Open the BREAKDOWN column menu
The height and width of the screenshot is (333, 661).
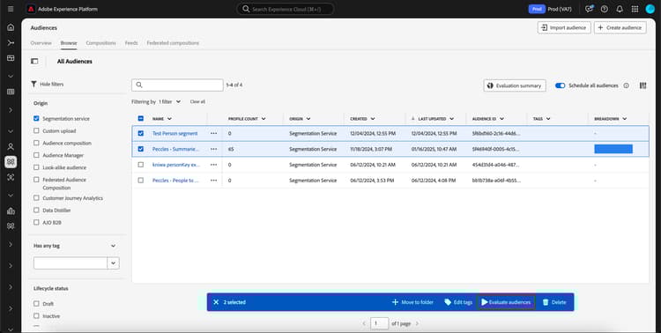[x=624, y=119]
